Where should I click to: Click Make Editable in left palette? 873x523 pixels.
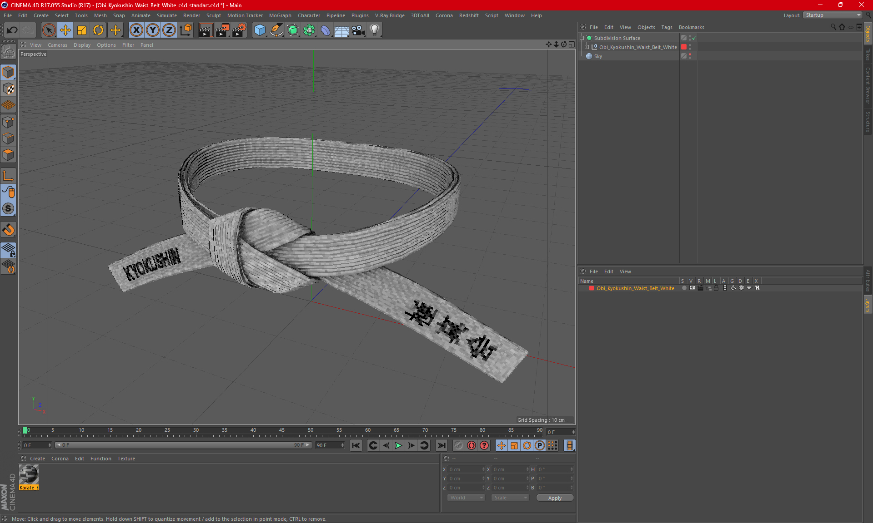pos(8,52)
